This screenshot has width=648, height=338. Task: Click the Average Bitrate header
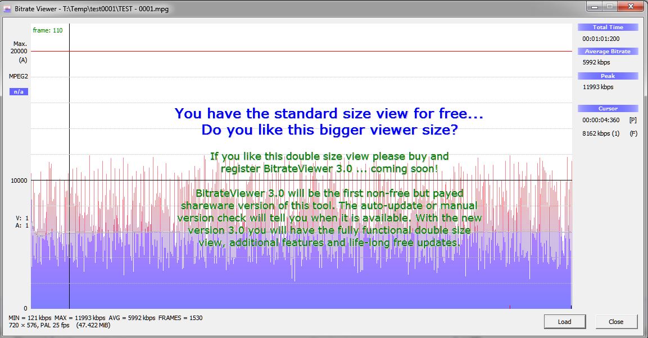point(608,52)
